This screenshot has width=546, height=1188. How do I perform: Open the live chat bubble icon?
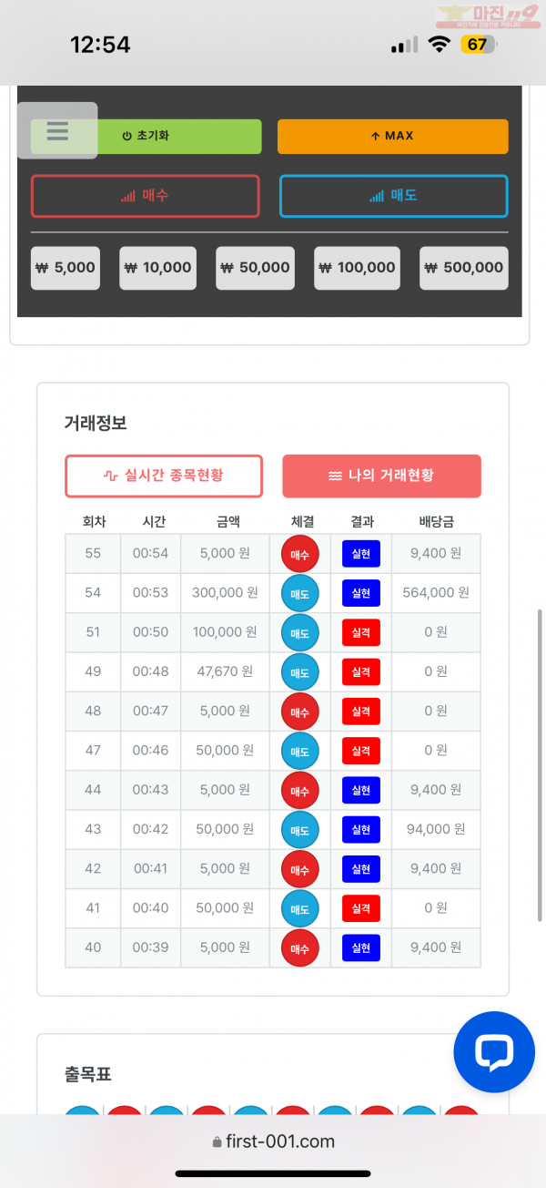[494, 1052]
